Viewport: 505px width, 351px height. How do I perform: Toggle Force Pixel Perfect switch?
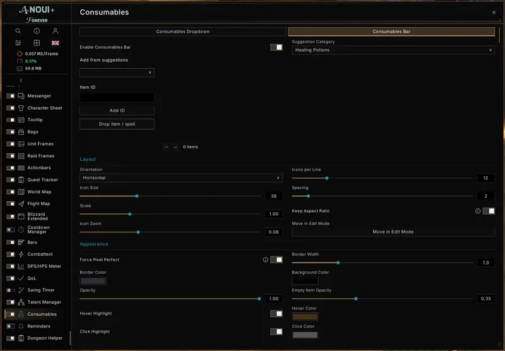coord(276,259)
